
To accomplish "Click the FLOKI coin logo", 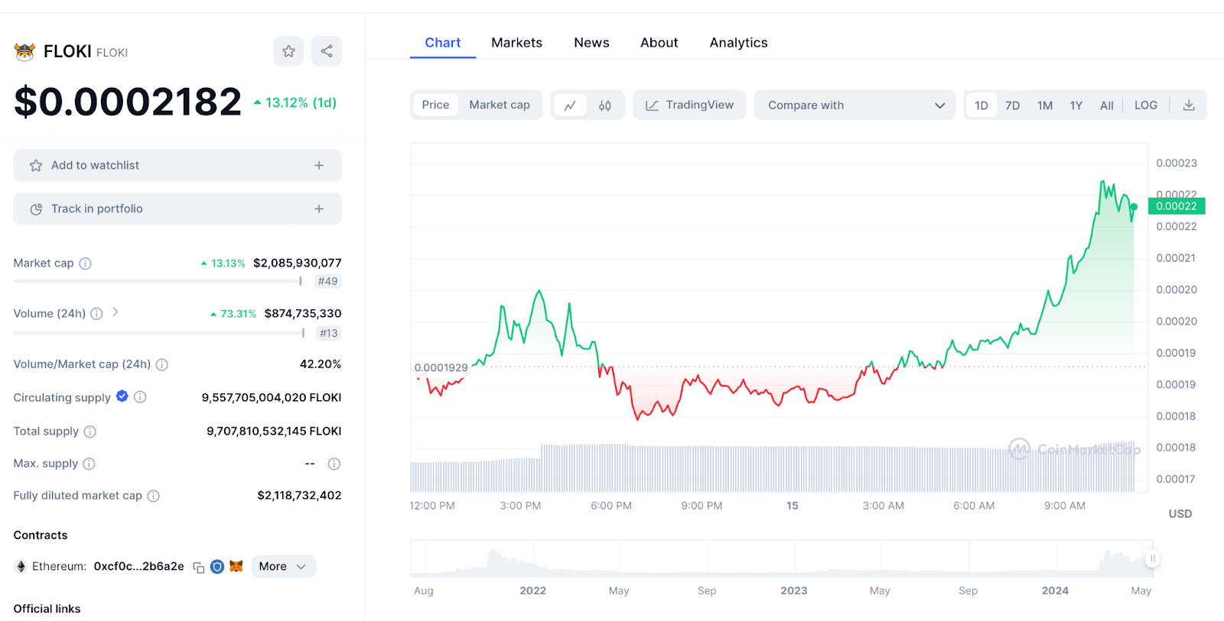I will coord(24,52).
